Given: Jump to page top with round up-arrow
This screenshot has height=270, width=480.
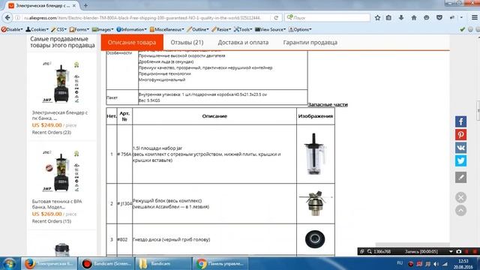Looking at the screenshot, I should [x=460, y=211].
